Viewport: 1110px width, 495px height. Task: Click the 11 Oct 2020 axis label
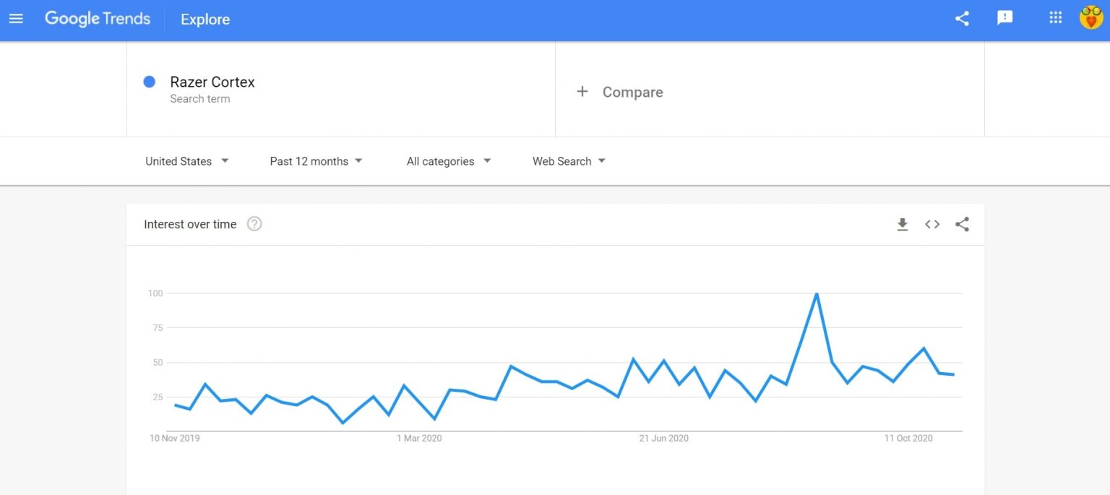coord(908,438)
